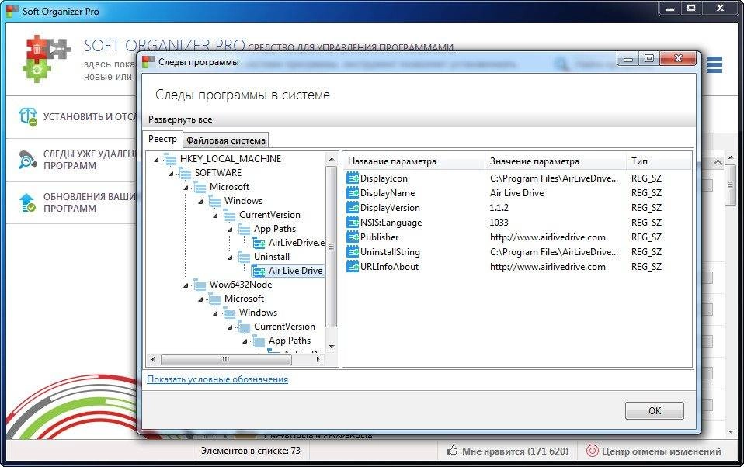Open СЛЕДЫ УЖЕ УДАЛЕННЫХ ПРОГРАММ section
The image size is (744, 467).
click(x=71, y=160)
